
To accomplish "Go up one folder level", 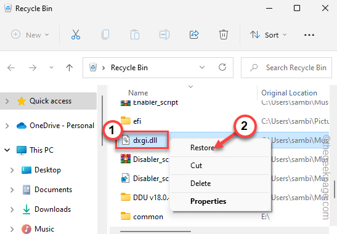I will 69,68.
